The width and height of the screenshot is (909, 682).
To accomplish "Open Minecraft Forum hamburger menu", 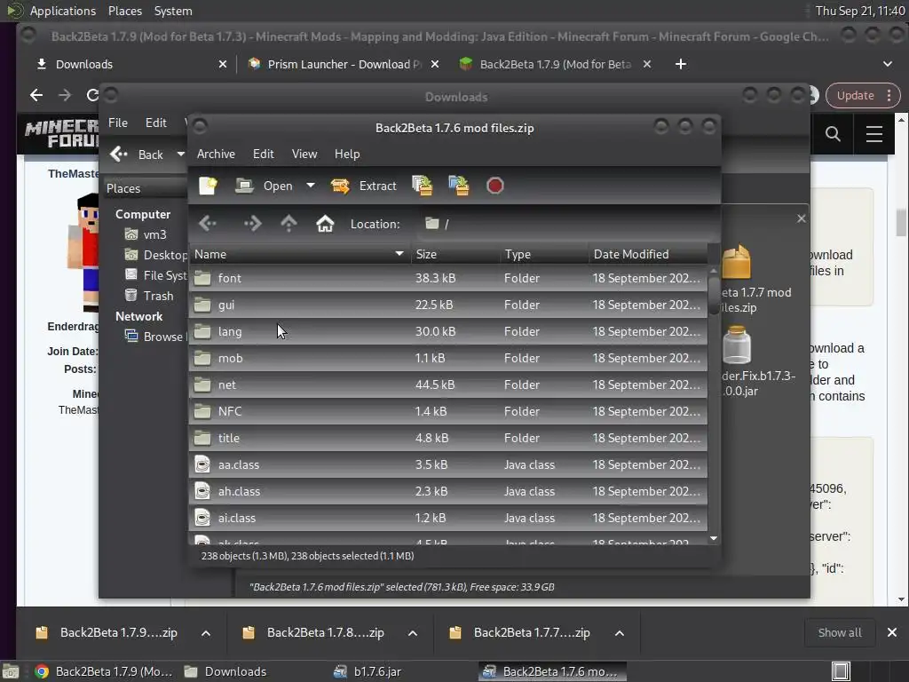I will click(873, 134).
